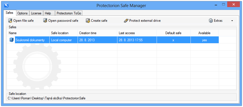The image size is (243, 107).
Task: Select the Soukromé dokumenty safe row
Action: click(x=113, y=40)
